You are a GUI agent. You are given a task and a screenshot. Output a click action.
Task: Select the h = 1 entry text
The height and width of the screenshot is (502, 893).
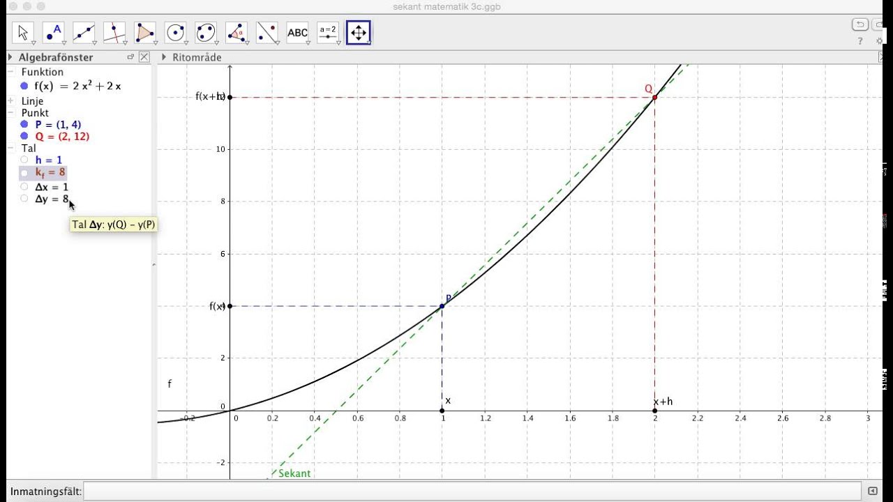[x=49, y=160]
